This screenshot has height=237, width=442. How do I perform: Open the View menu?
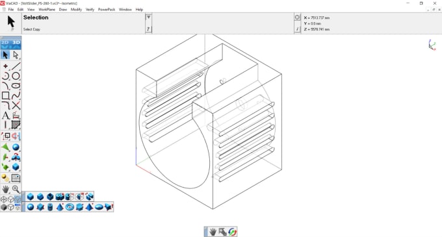[x=31, y=10]
